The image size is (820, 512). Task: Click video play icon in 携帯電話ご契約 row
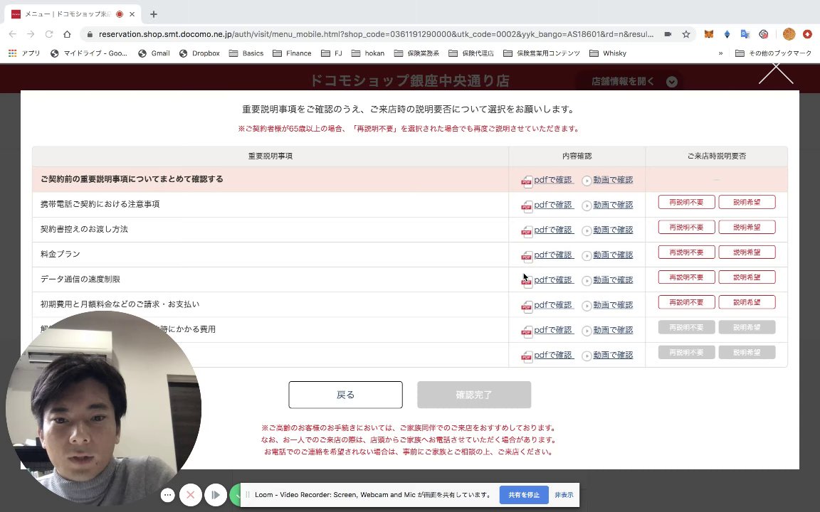(x=587, y=206)
